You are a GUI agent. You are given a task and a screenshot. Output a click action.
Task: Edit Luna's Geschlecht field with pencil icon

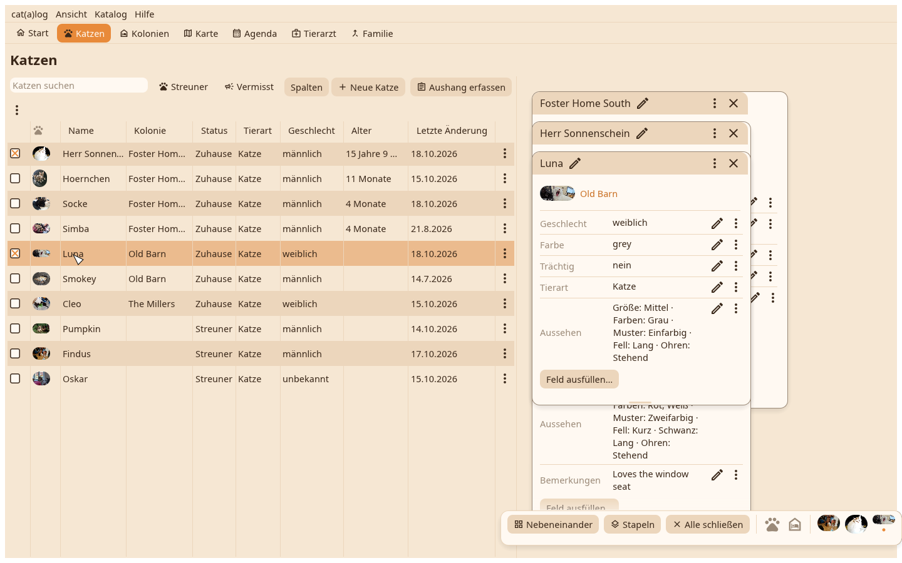[x=717, y=223]
